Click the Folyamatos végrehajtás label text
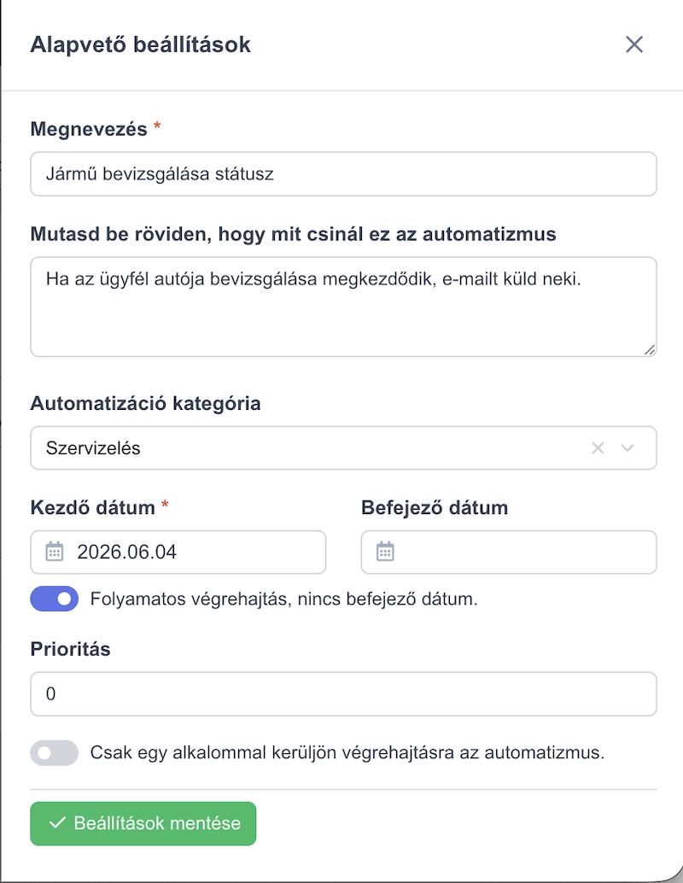The width and height of the screenshot is (683, 883). 283,599
